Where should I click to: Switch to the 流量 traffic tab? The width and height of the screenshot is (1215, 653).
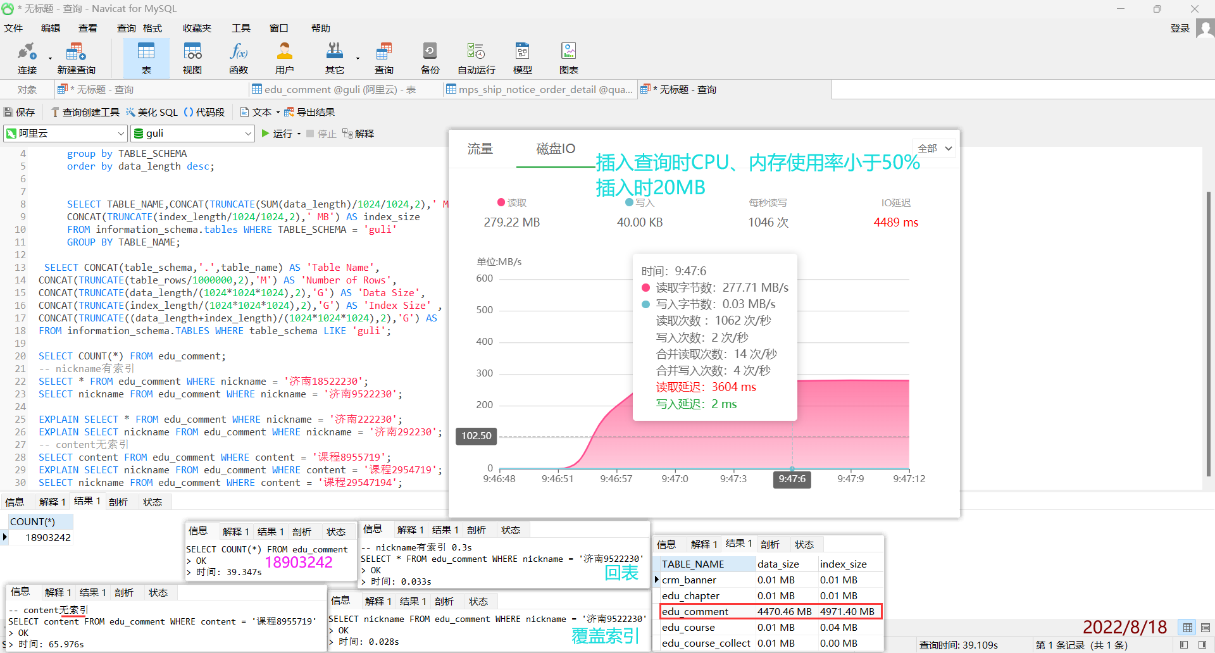pyautogui.click(x=480, y=149)
